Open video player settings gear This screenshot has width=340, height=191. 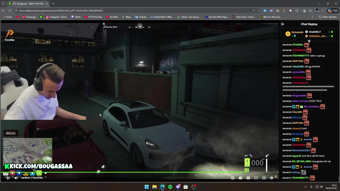pyautogui.click(x=271, y=178)
